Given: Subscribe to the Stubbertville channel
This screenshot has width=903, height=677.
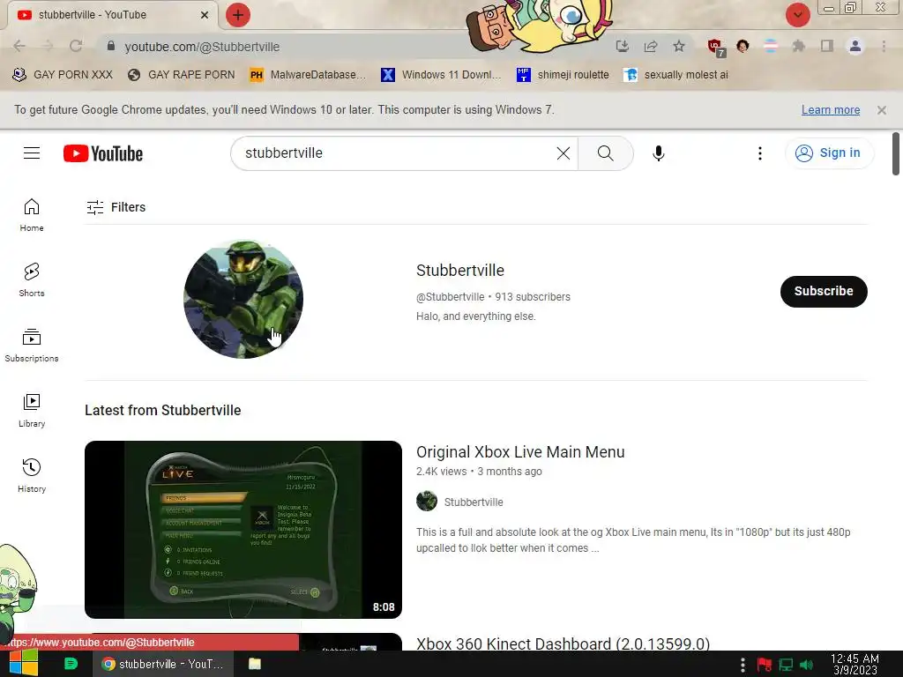Looking at the screenshot, I should click(824, 291).
